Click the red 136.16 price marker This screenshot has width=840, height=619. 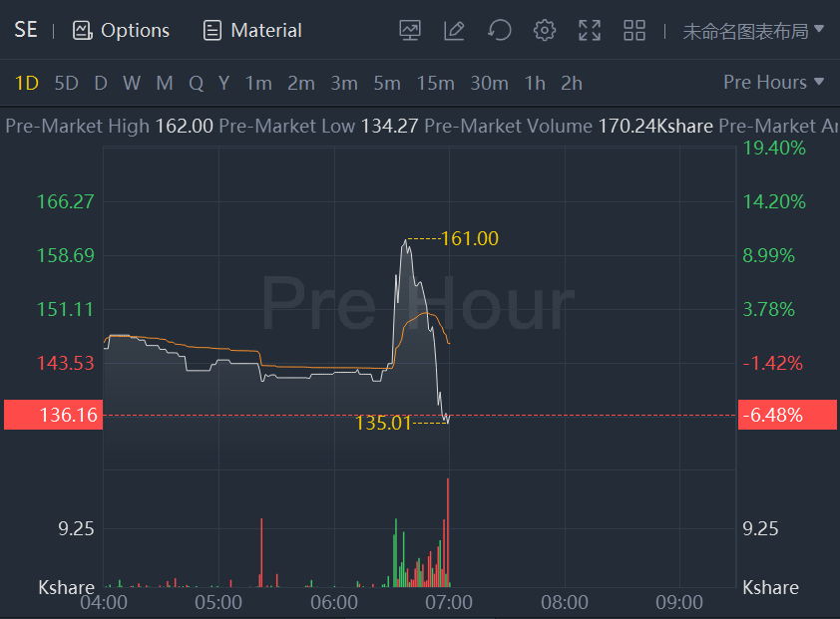(52, 415)
